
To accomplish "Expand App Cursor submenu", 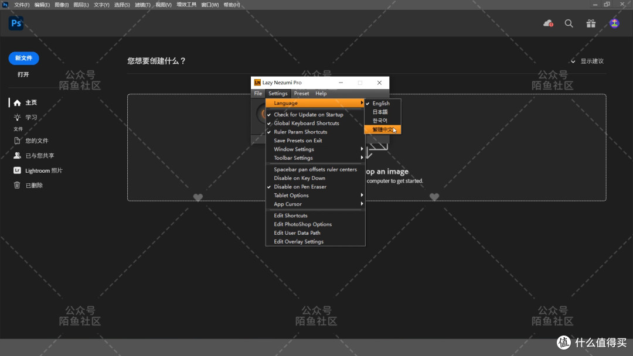I will (x=315, y=204).
